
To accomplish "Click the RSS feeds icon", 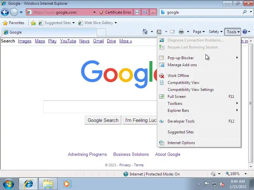I will tap(159, 32).
